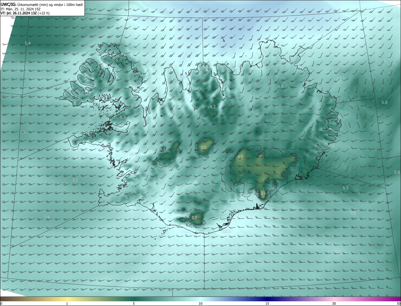Select the 15 tick on the color legend
Screen dimensions: 401x306
[x=267, y=303]
